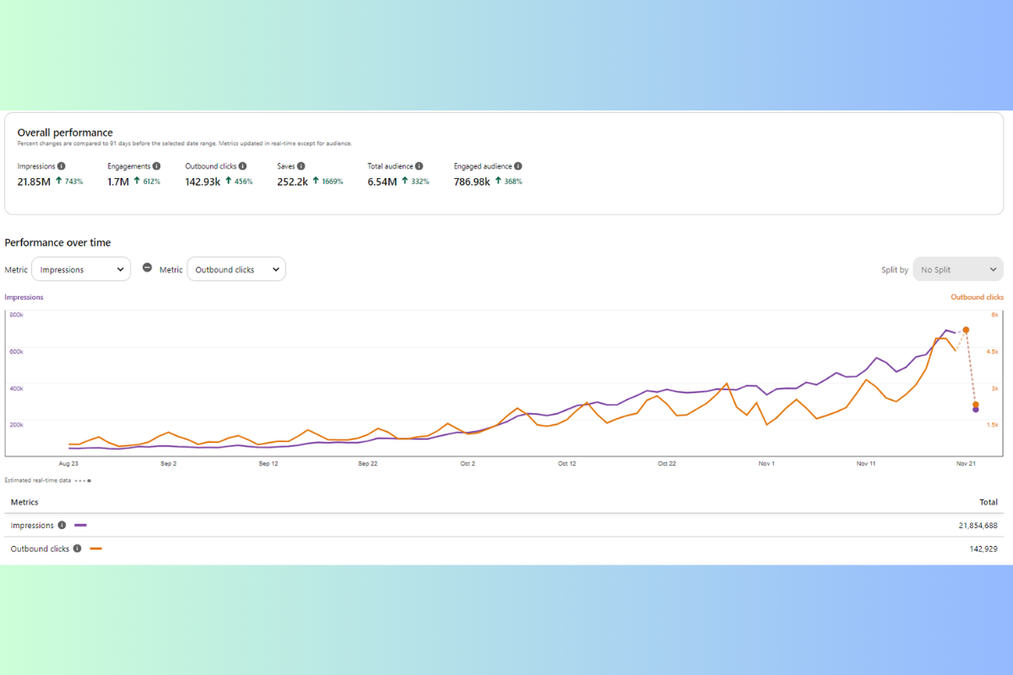This screenshot has width=1013, height=675.
Task: Click the 21.85M Impressions value
Action: tap(35, 181)
